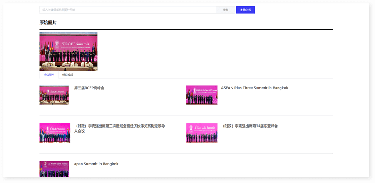Open the ASEAN-Japan Summit thumbnail
This screenshot has height=183, width=375.
54,169
